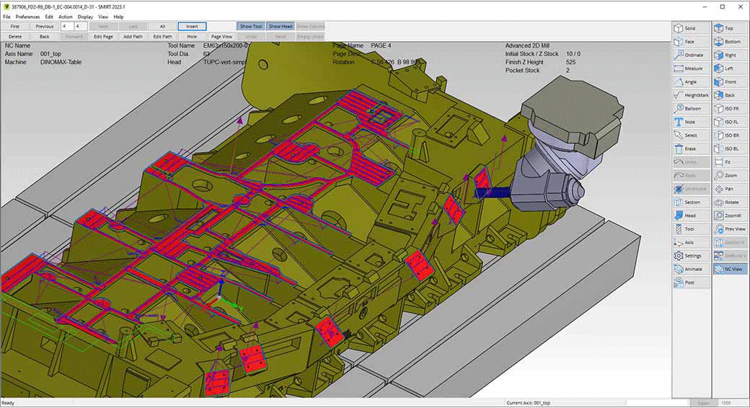Select the Measure tool
This screenshot has height=408, width=750.
pyautogui.click(x=691, y=68)
